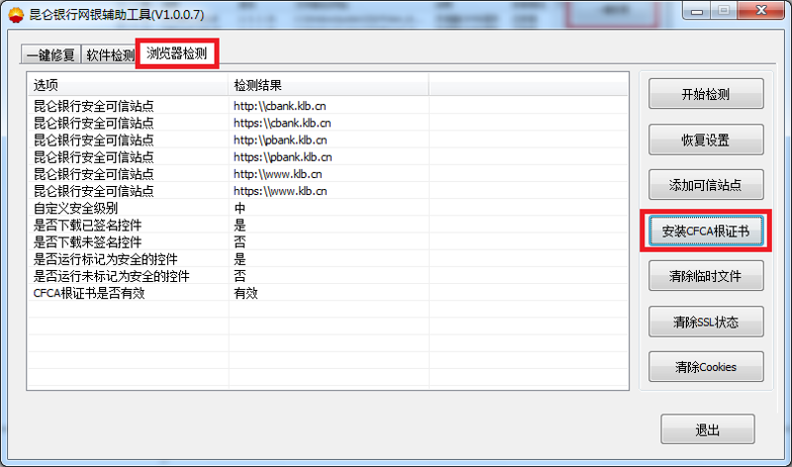Click the 检测结果 column header
The width and height of the screenshot is (792, 467).
pos(327,85)
